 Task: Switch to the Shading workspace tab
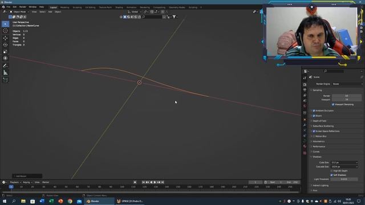pyautogui.click(x=119, y=7)
